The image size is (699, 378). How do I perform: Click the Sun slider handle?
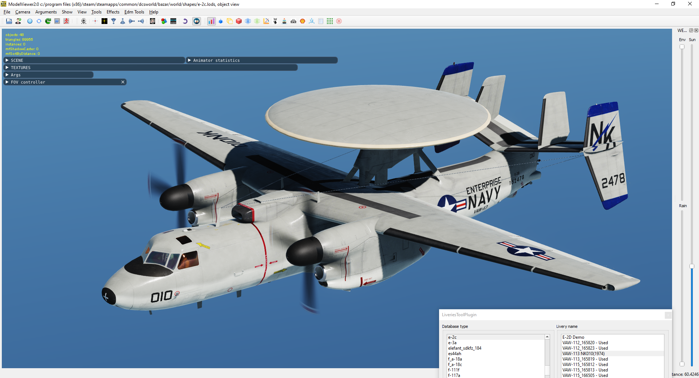click(x=692, y=266)
